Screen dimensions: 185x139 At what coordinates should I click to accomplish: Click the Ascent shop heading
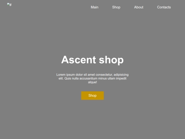tap(92, 60)
